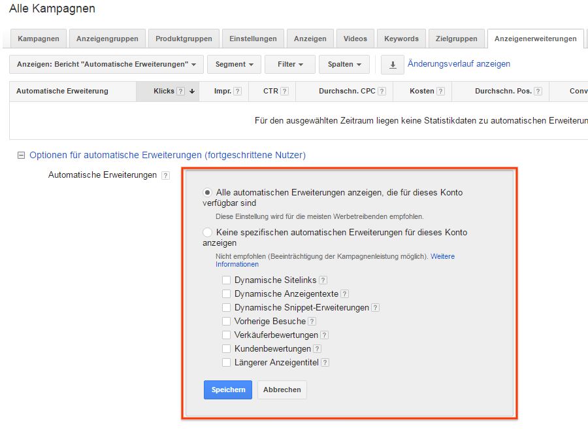Click help icon next to Durchschn. CPC
This screenshot has width=588, height=434.
point(382,91)
